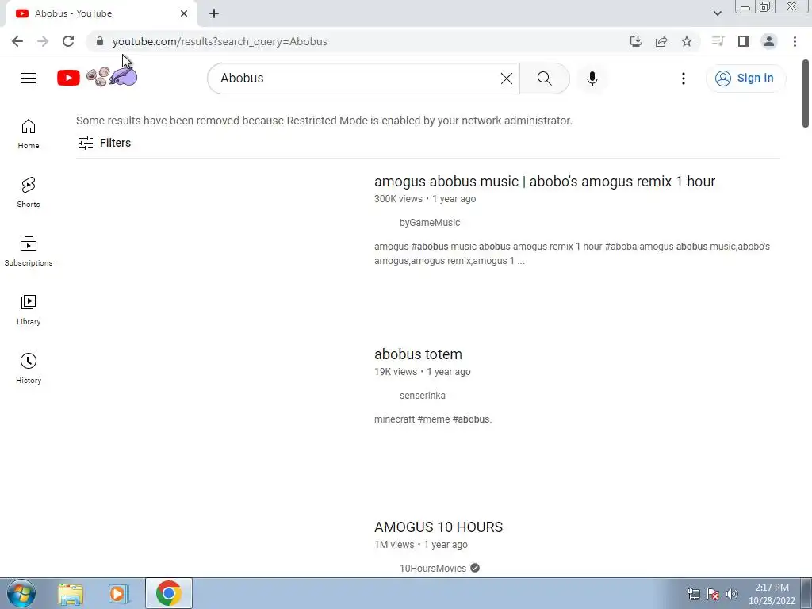This screenshot has height=609, width=812.
Task: Click Chrome icon in taskbar
Action: click(168, 593)
